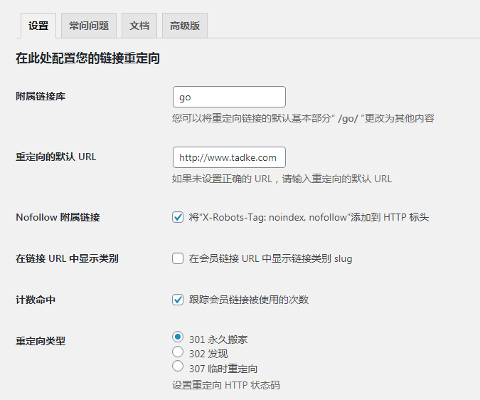Image resolution: width=480 pixels, height=400 pixels.
Task: Go to the 文档 tab
Action: pyautogui.click(x=139, y=26)
